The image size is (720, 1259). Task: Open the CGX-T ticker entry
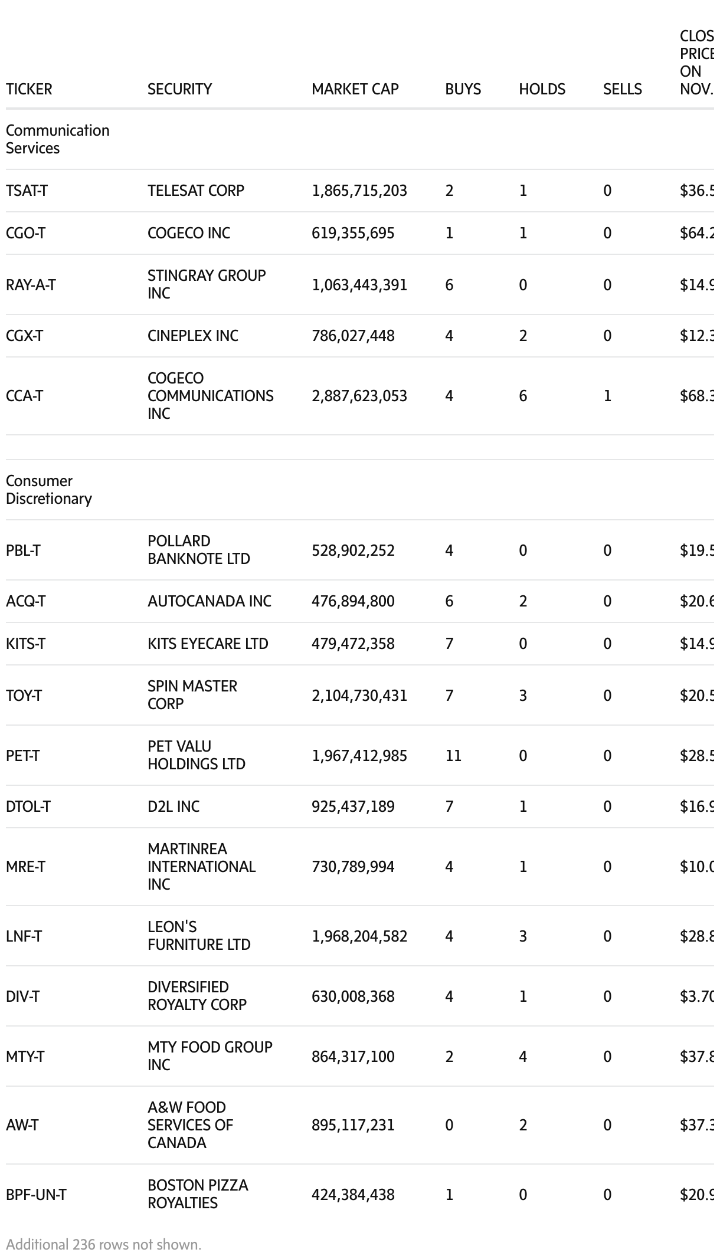pos(24,336)
